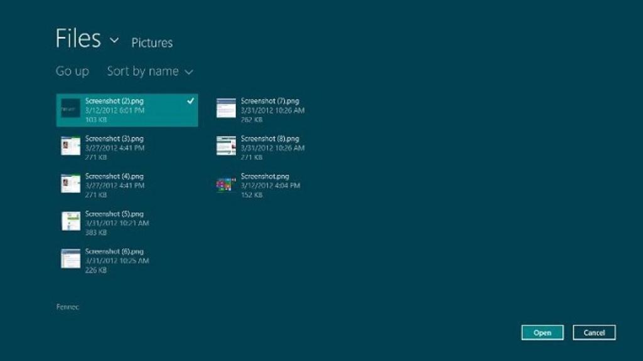Click the Fennec app label

click(x=67, y=307)
